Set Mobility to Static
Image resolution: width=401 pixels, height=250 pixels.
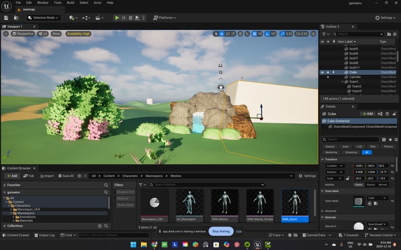[359, 184]
